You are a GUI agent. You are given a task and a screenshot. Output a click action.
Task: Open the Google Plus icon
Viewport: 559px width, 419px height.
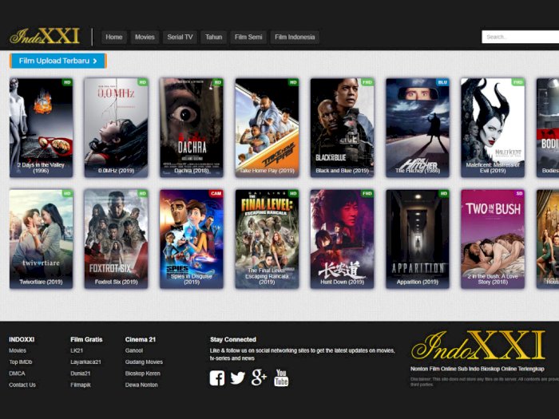point(259,377)
